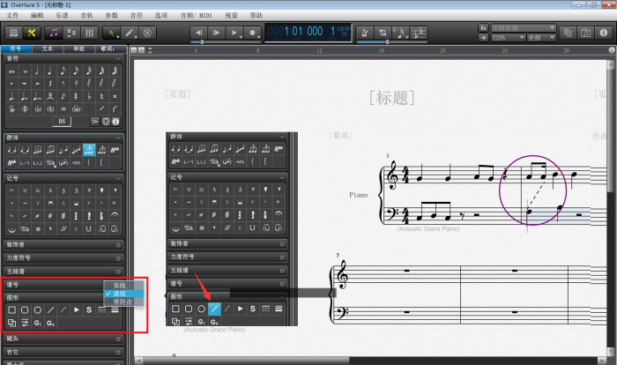Click the step forward transport button
617x365 pixels.
coord(216,33)
